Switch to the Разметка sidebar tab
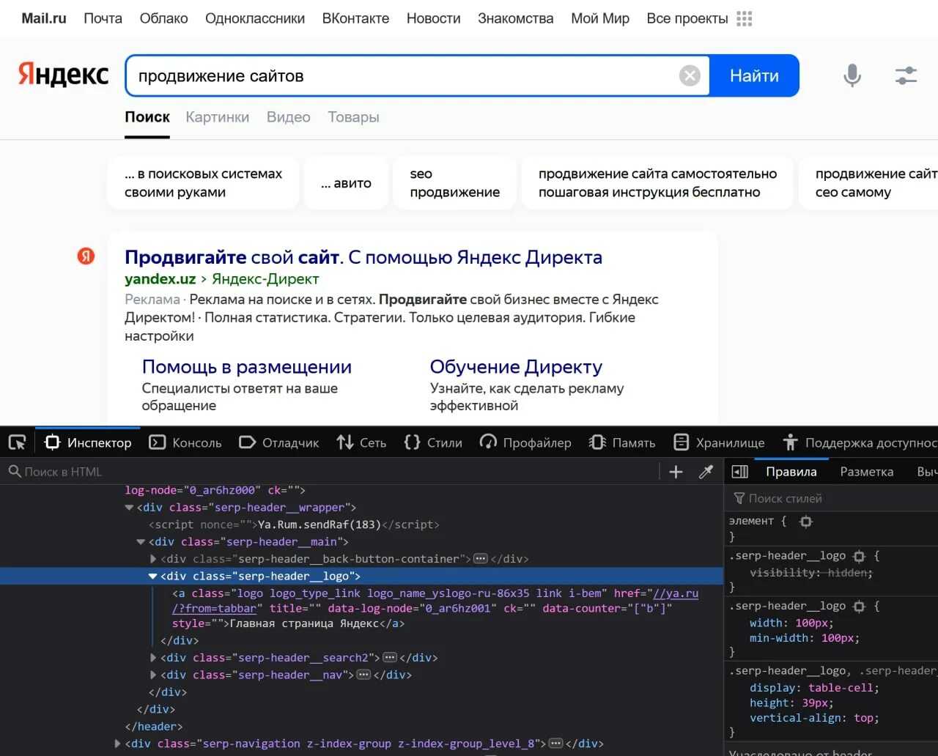The width and height of the screenshot is (938, 756). (x=867, y=472)
